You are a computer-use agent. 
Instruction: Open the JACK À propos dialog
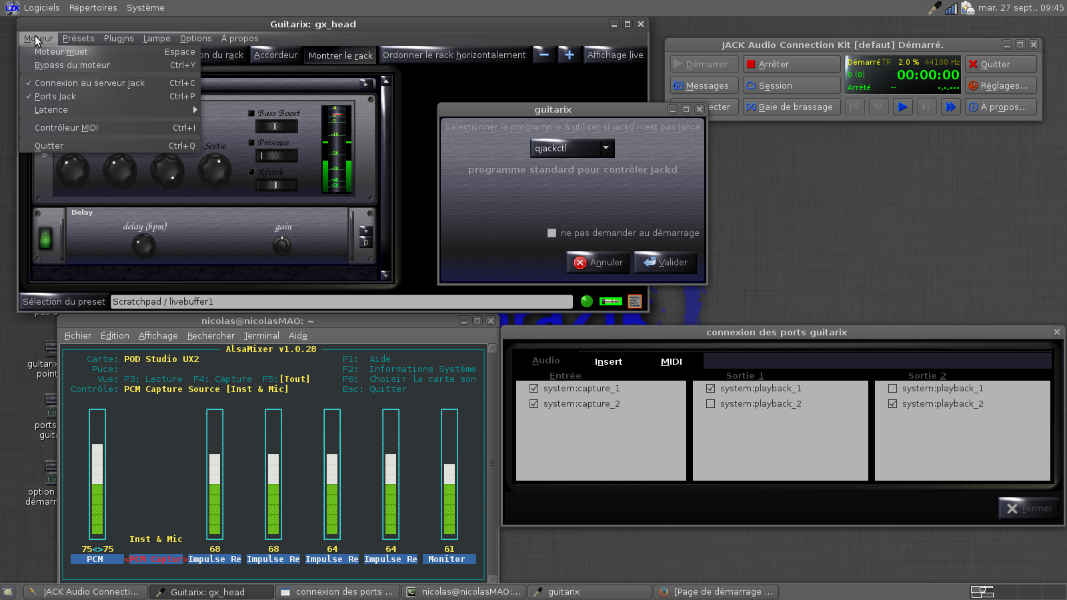coord(1000,107)
